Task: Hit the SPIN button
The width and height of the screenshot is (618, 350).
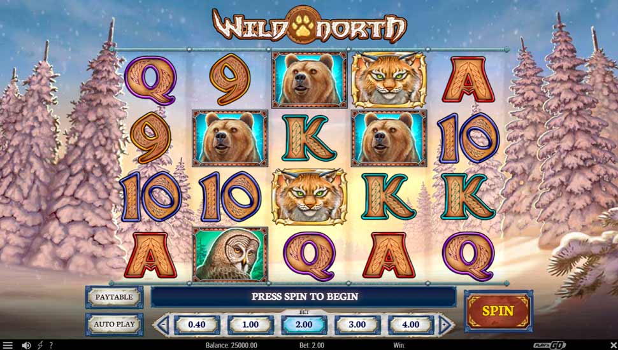Action: [x=498, y=311]
